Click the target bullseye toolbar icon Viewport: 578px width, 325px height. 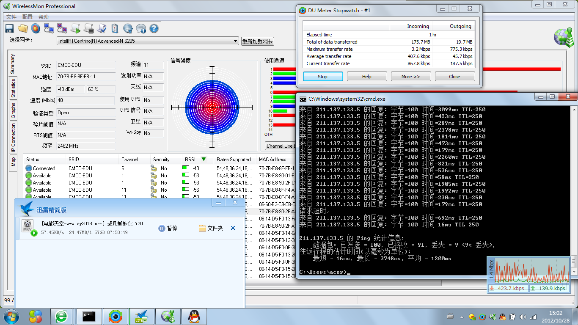click(x=36, y=28)
